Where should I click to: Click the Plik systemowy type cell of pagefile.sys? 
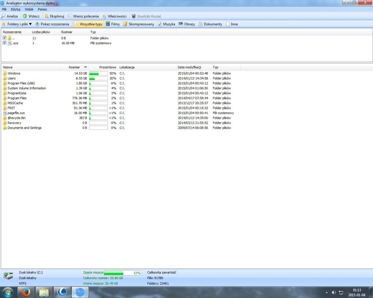223,113
